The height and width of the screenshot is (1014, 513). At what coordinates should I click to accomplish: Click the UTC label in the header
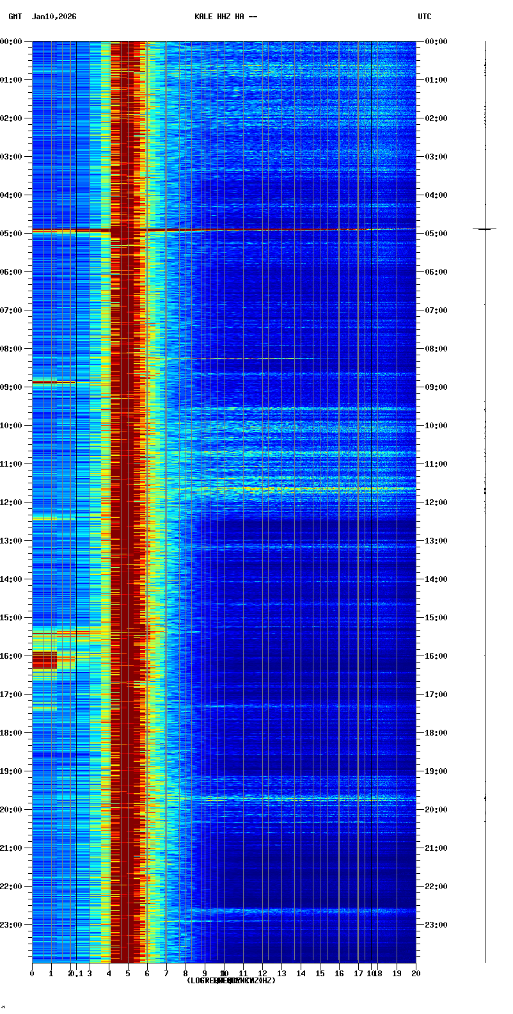point(425,17)
